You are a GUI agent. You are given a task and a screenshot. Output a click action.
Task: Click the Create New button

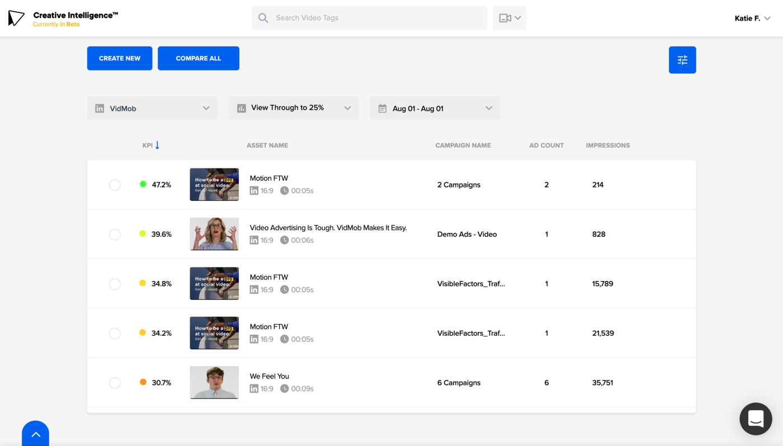pyautogui.click(x=120, y=58)
